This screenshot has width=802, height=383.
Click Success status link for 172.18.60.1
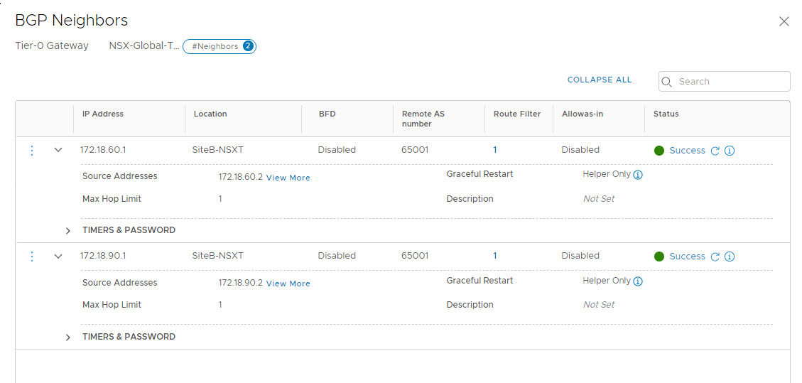[687, 151]
